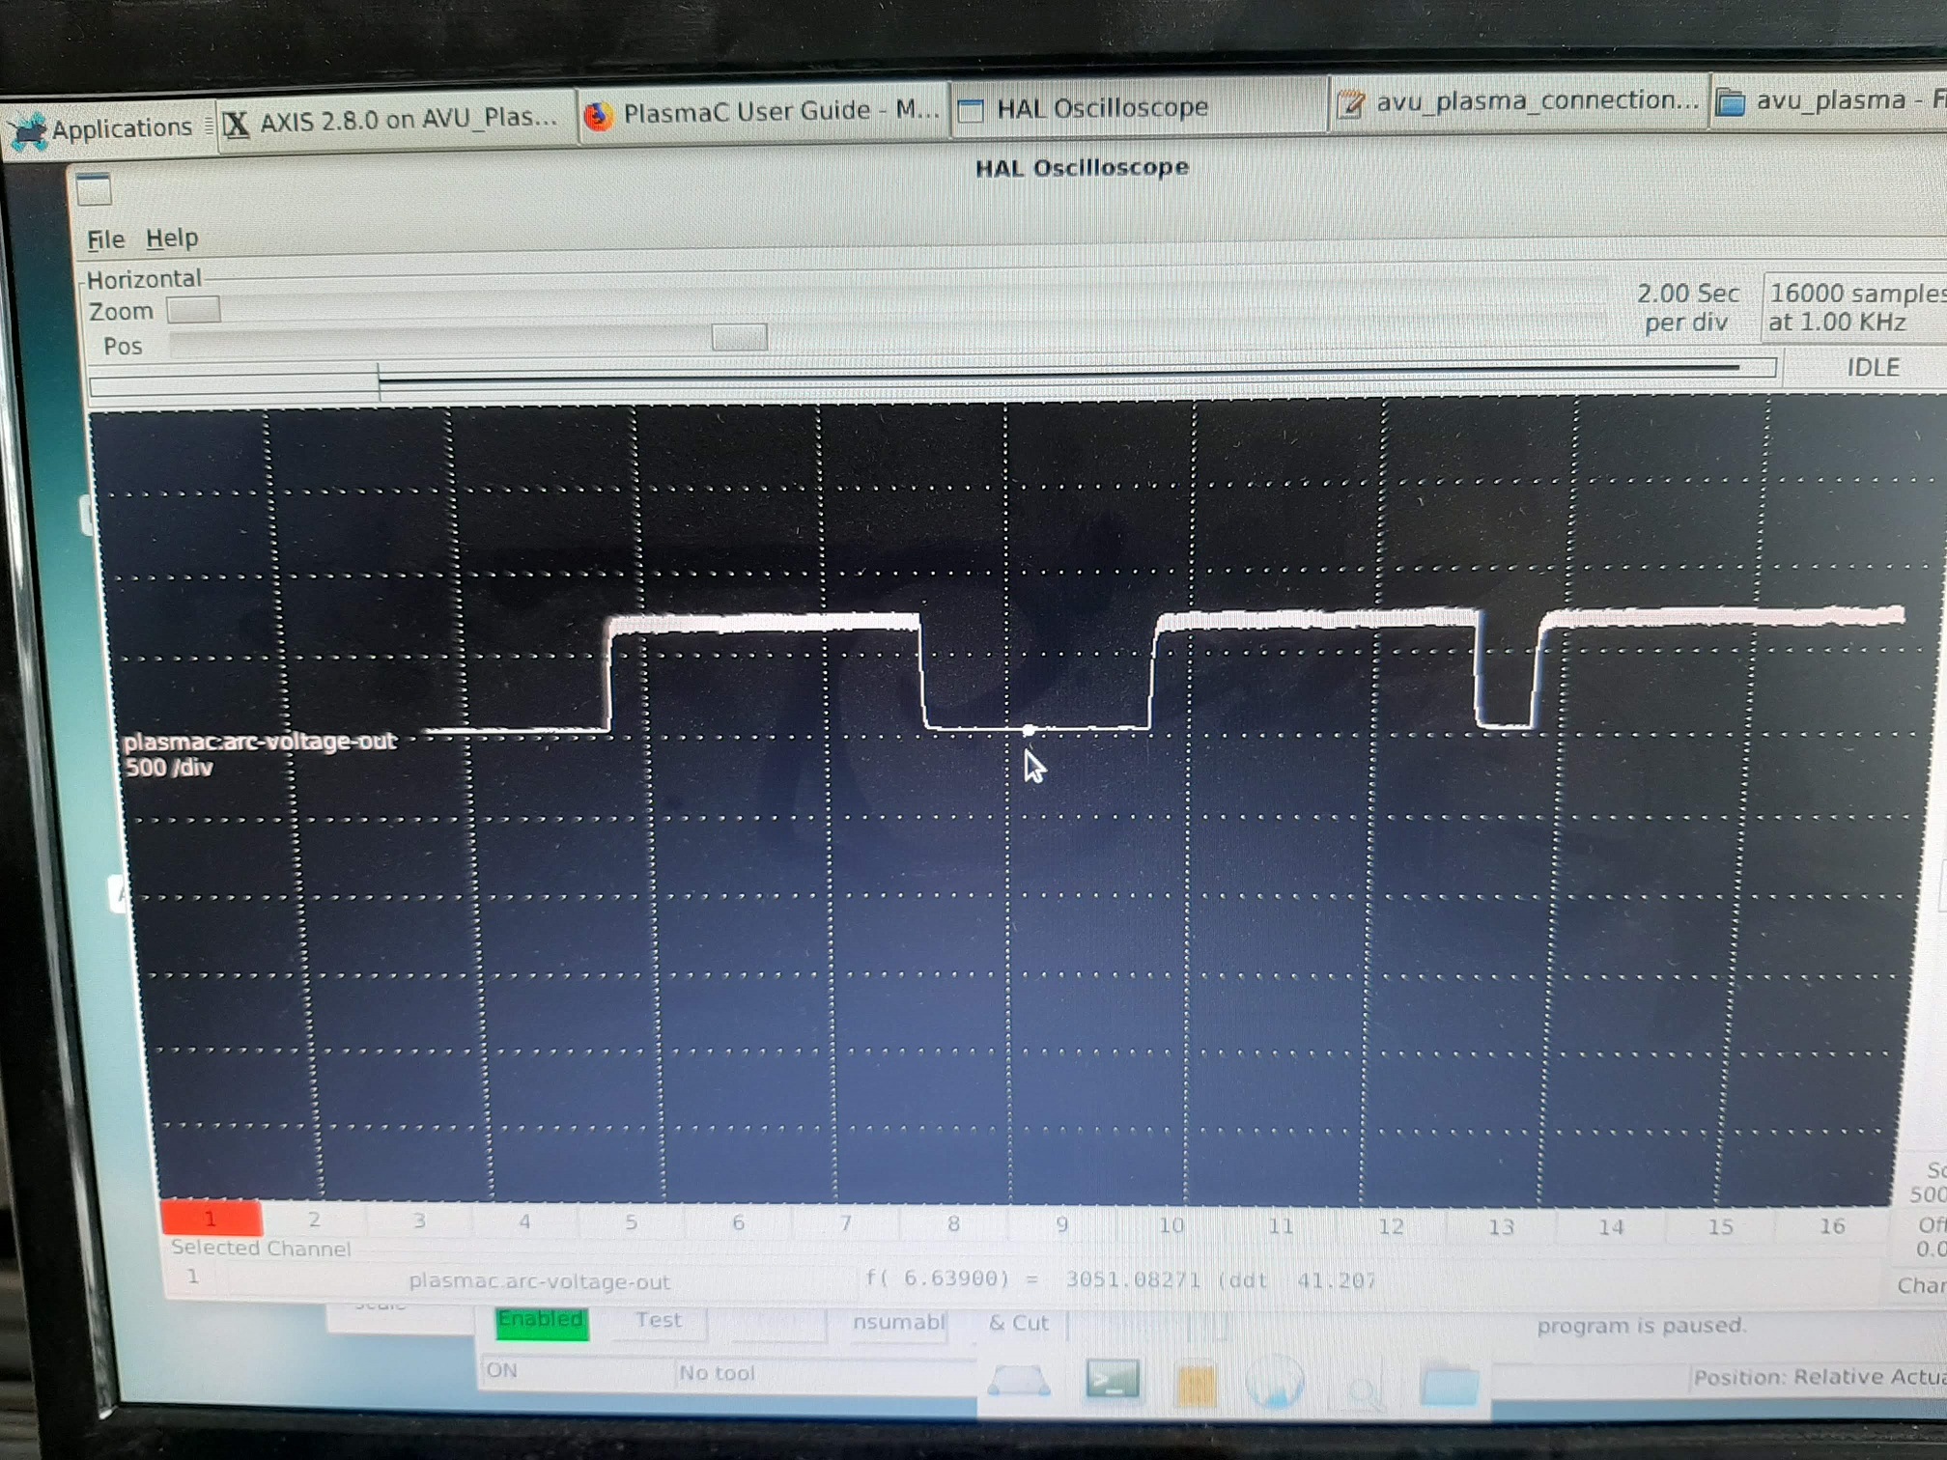
Task: Select channel 11 button
Action: 1281,1226
